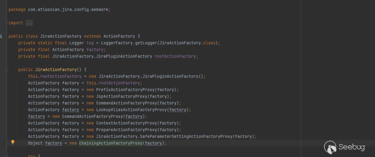The height and width of the screenshot is (157, 375).
Task: Click the 'package' keyword
Action: coord(17,10)
